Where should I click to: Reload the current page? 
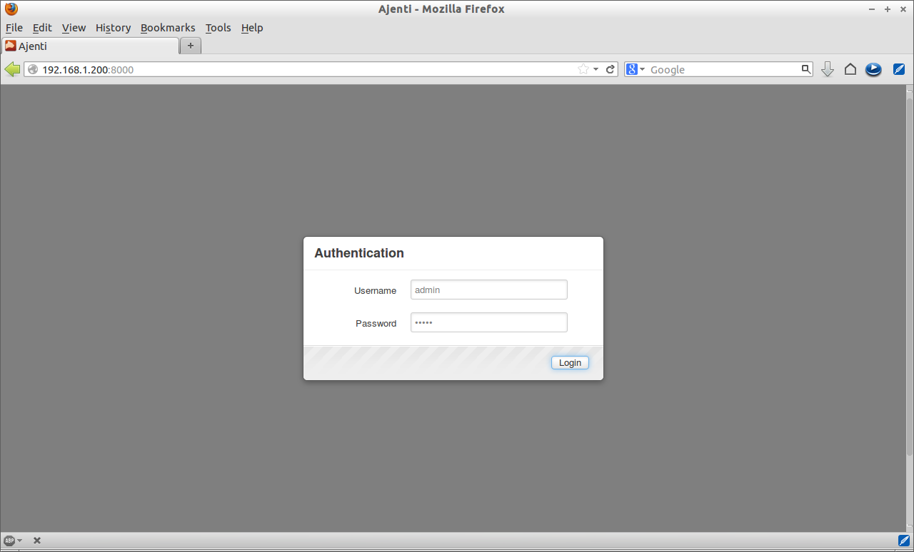[x=611, y=69]
